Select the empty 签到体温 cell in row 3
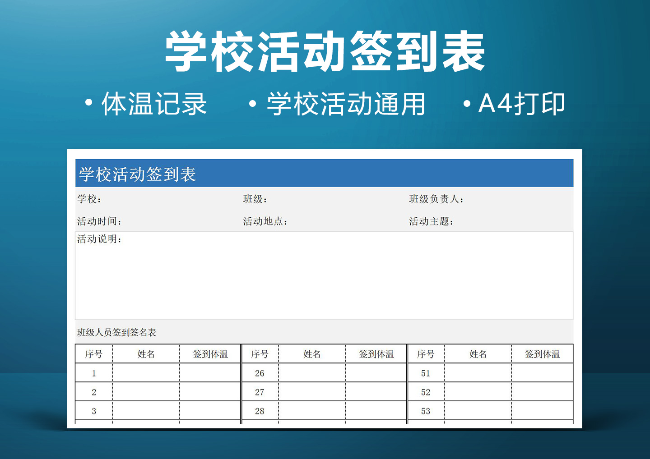Viewport: 650px width, 459px height. coord(210,411)
